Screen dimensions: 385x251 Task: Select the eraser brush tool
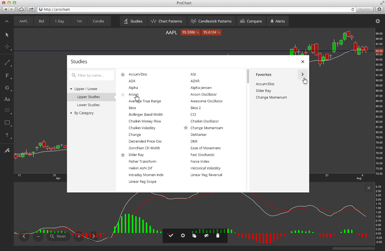7,150
